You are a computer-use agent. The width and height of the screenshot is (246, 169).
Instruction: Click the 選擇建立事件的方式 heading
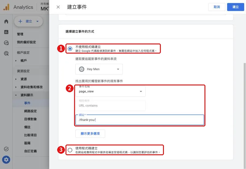[x=80, y=32]
